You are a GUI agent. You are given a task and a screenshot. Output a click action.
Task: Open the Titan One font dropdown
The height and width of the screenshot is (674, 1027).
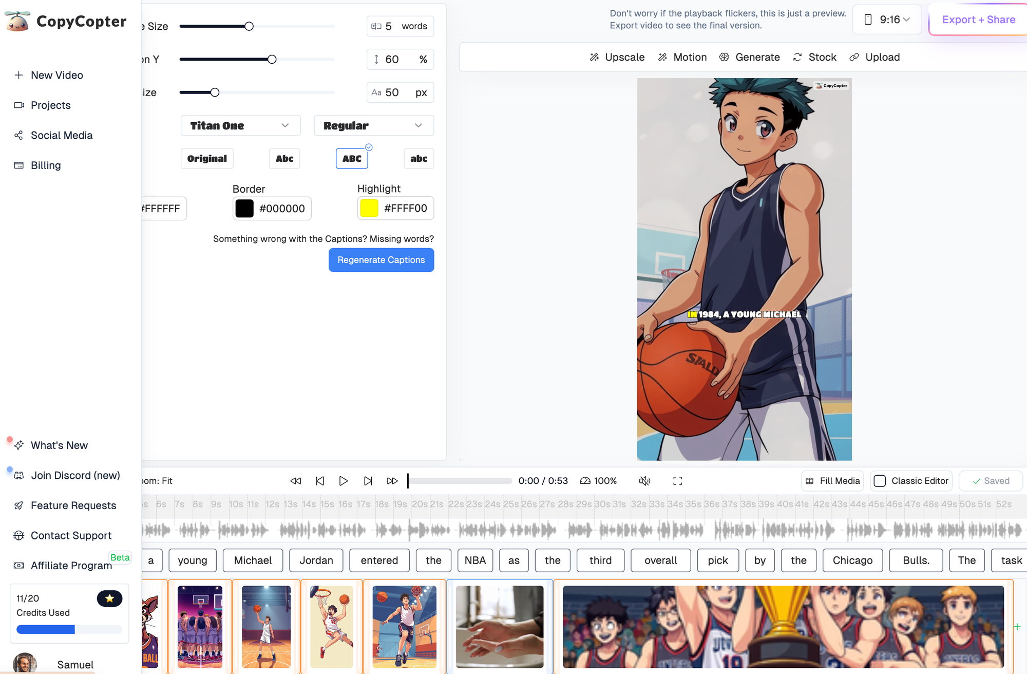240,125
